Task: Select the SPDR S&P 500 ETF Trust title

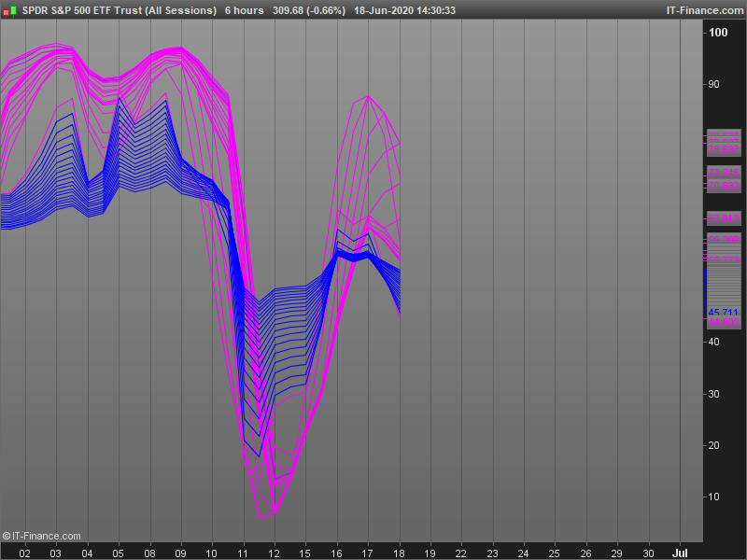Action: pos(120,10)
